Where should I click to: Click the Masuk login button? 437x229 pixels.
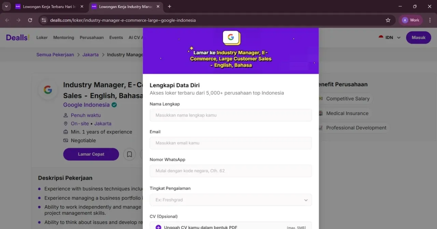tap(419, 38)
